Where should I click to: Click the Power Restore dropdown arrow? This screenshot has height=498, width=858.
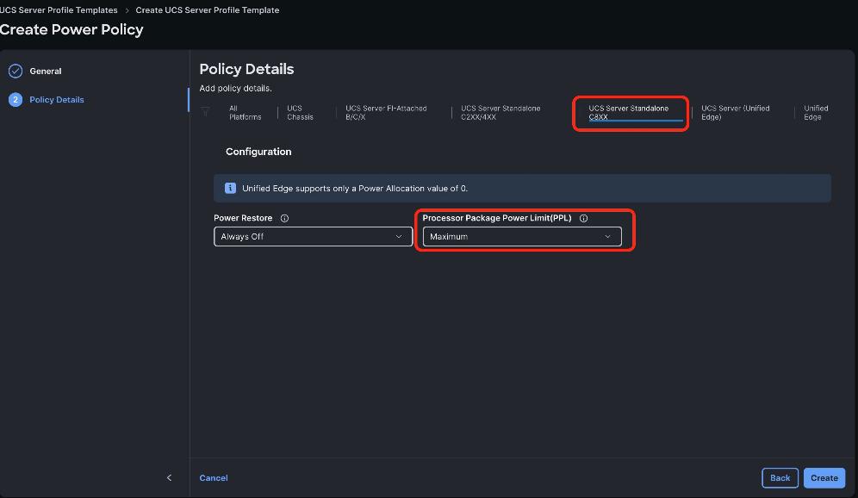[x=399, y=236]
